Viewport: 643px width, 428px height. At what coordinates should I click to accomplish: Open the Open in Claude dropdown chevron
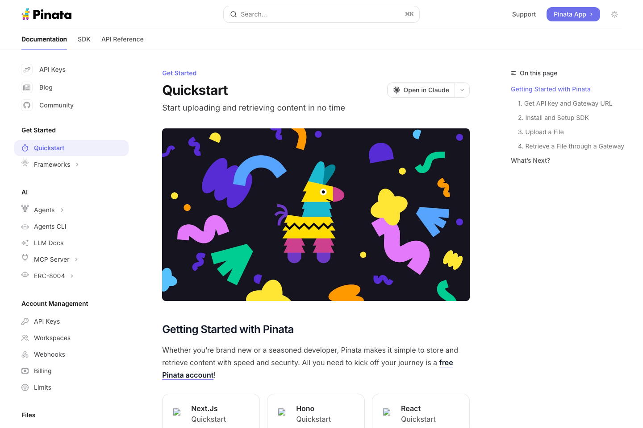point(462,90)
